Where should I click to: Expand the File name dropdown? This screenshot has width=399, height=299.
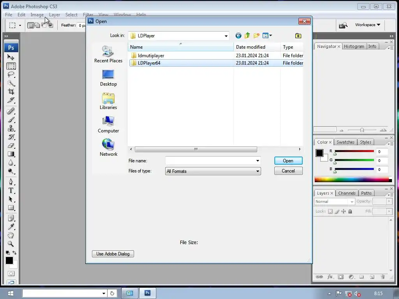(258, 161)
